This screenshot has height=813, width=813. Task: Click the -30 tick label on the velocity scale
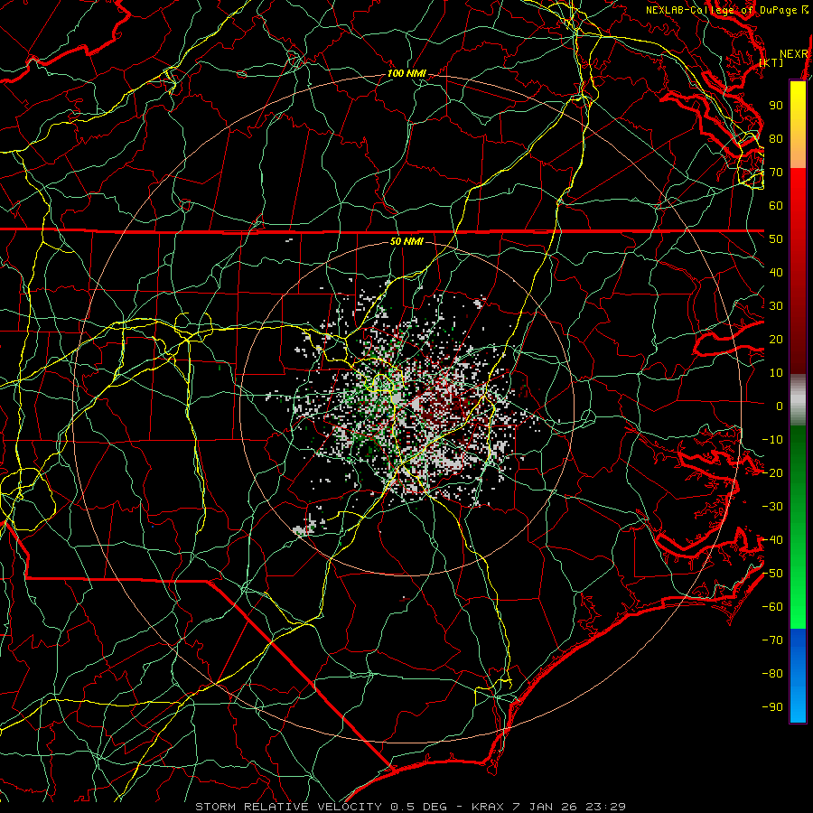pyautogui.click(x=772, y=507)
